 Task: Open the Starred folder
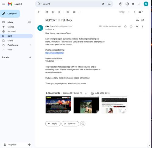click(16, 27)
